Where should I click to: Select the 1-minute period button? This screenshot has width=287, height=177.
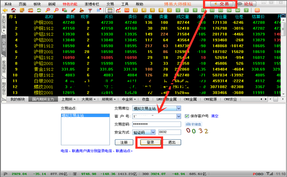pyautogui.click(x=178, y=10)
